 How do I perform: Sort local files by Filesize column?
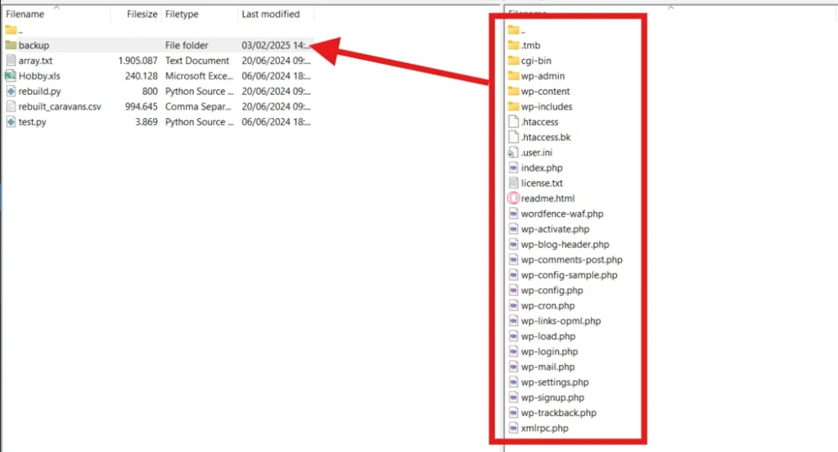point(142,14)
